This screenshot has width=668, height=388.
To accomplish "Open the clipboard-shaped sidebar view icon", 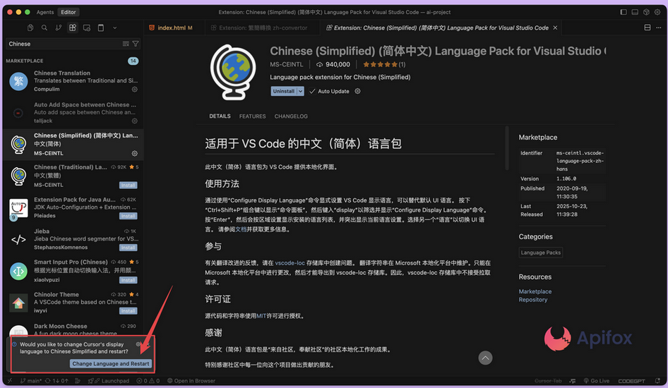I will pyautogui.click(x=101, y=28).
